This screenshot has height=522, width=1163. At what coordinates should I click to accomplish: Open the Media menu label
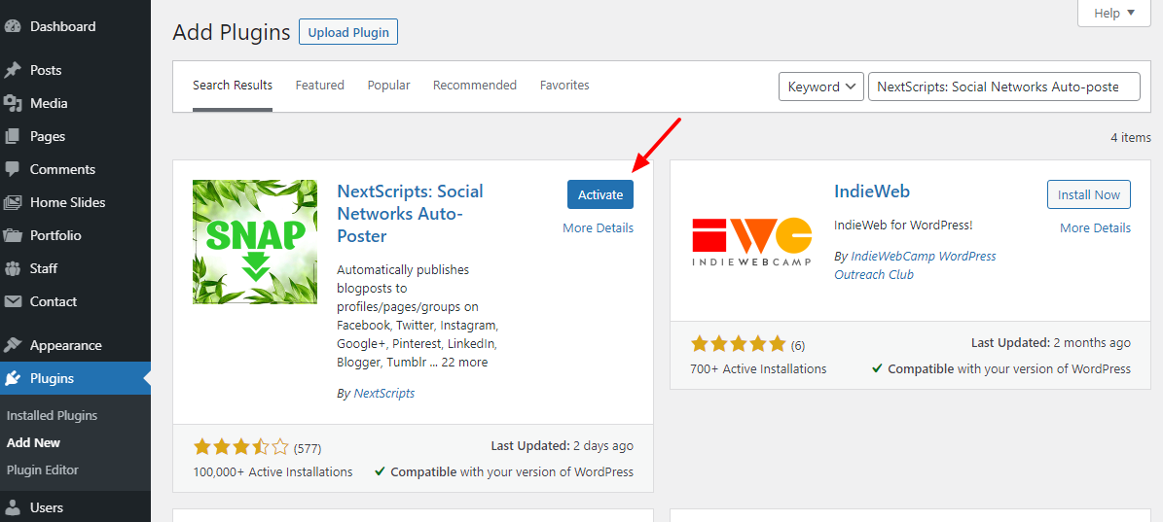point(49,104)
